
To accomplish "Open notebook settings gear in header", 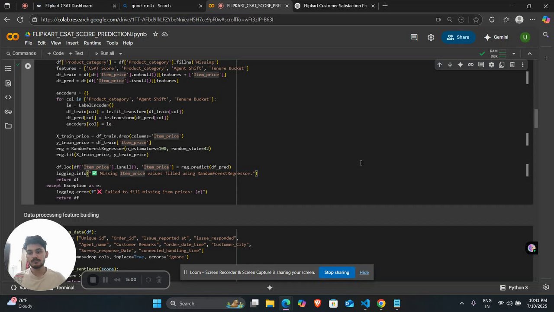I will (431, 37).
